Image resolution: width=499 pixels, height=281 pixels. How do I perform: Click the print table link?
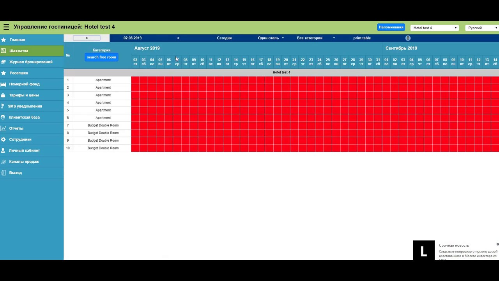click(x=362, y=38)
